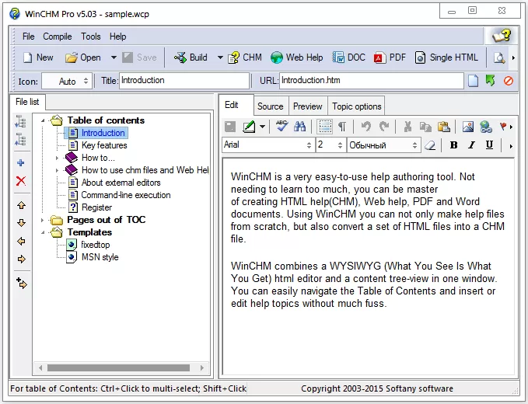Click the upper tree structure icon in sidebar
The width and height of the screenshot is (528, 404).
point(20,121)
